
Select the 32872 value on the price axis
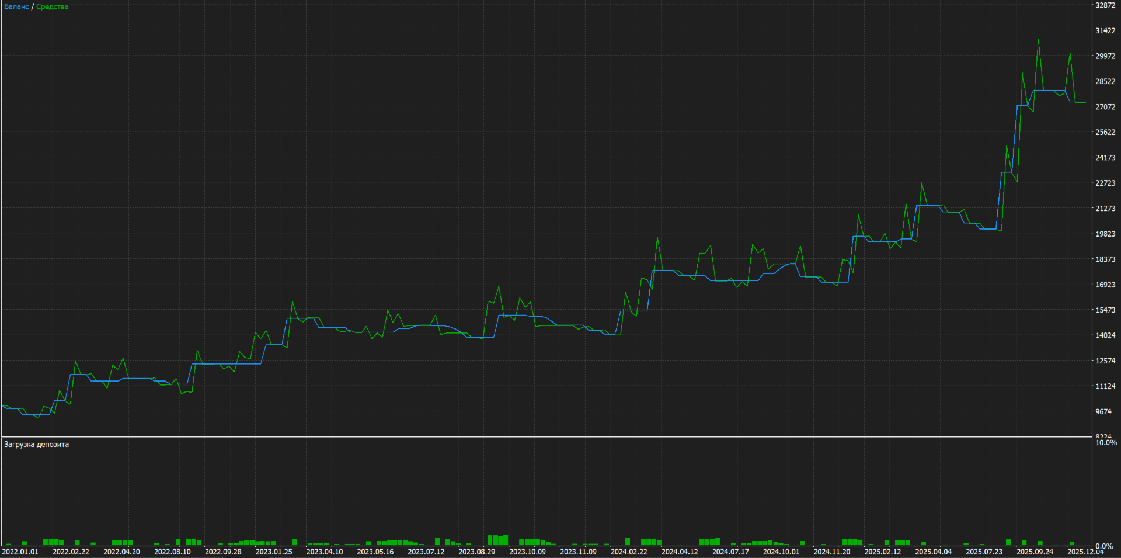[x=1105, y=5]
